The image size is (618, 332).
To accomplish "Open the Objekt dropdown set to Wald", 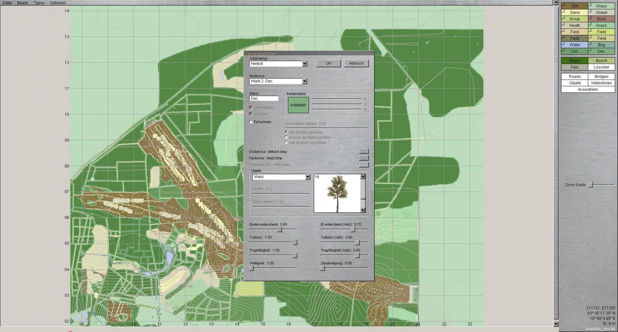I will pyautogui.click(x=308, y=177).
